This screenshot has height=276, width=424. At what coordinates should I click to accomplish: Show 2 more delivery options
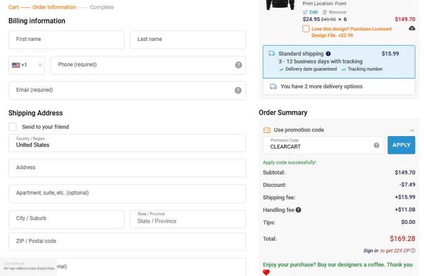(339, 86)
